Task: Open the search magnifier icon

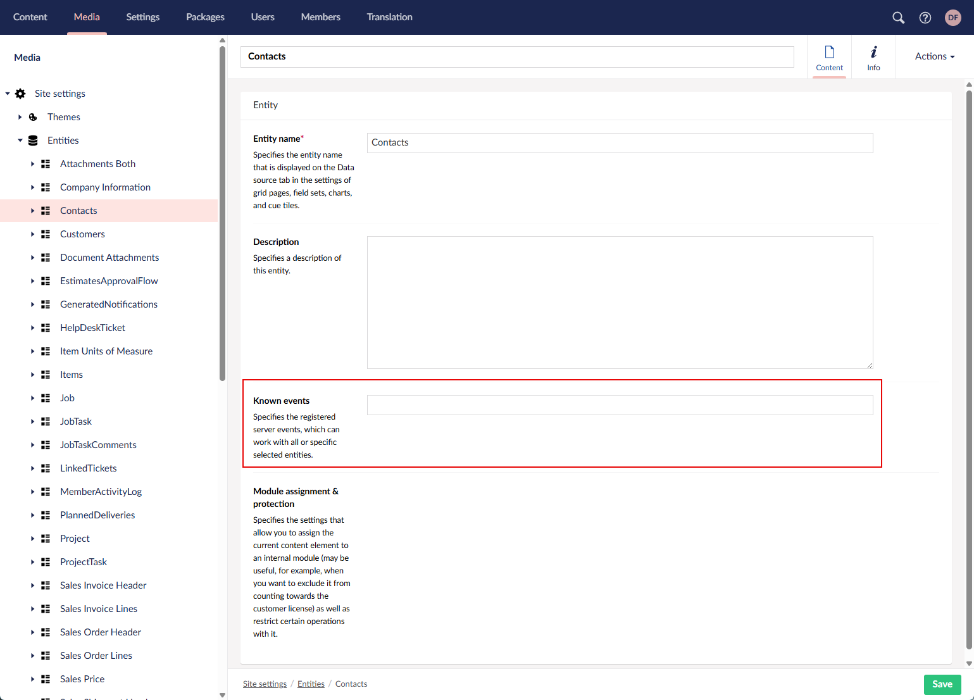Action: pyautogui.click(x=898, y=18)
